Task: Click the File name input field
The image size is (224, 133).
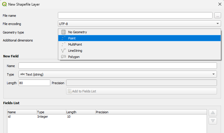Action: click(x=135, y=15)
